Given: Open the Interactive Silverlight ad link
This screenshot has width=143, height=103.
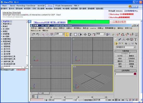Looking at the screenshot, I should point(12,12).
